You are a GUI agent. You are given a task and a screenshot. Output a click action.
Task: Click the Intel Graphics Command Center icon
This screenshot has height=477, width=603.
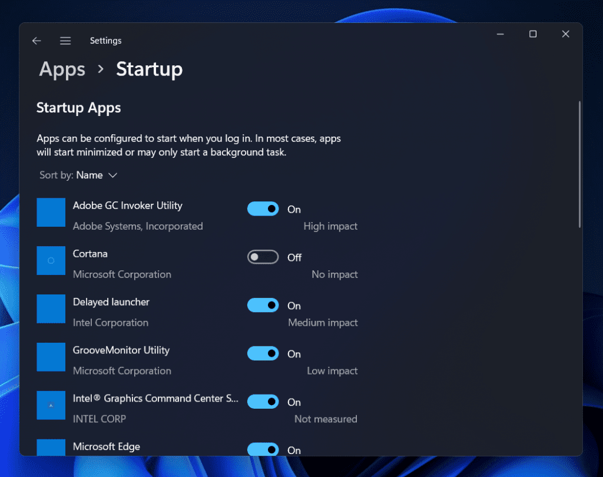pyautogui.click(x=51, y=405)
